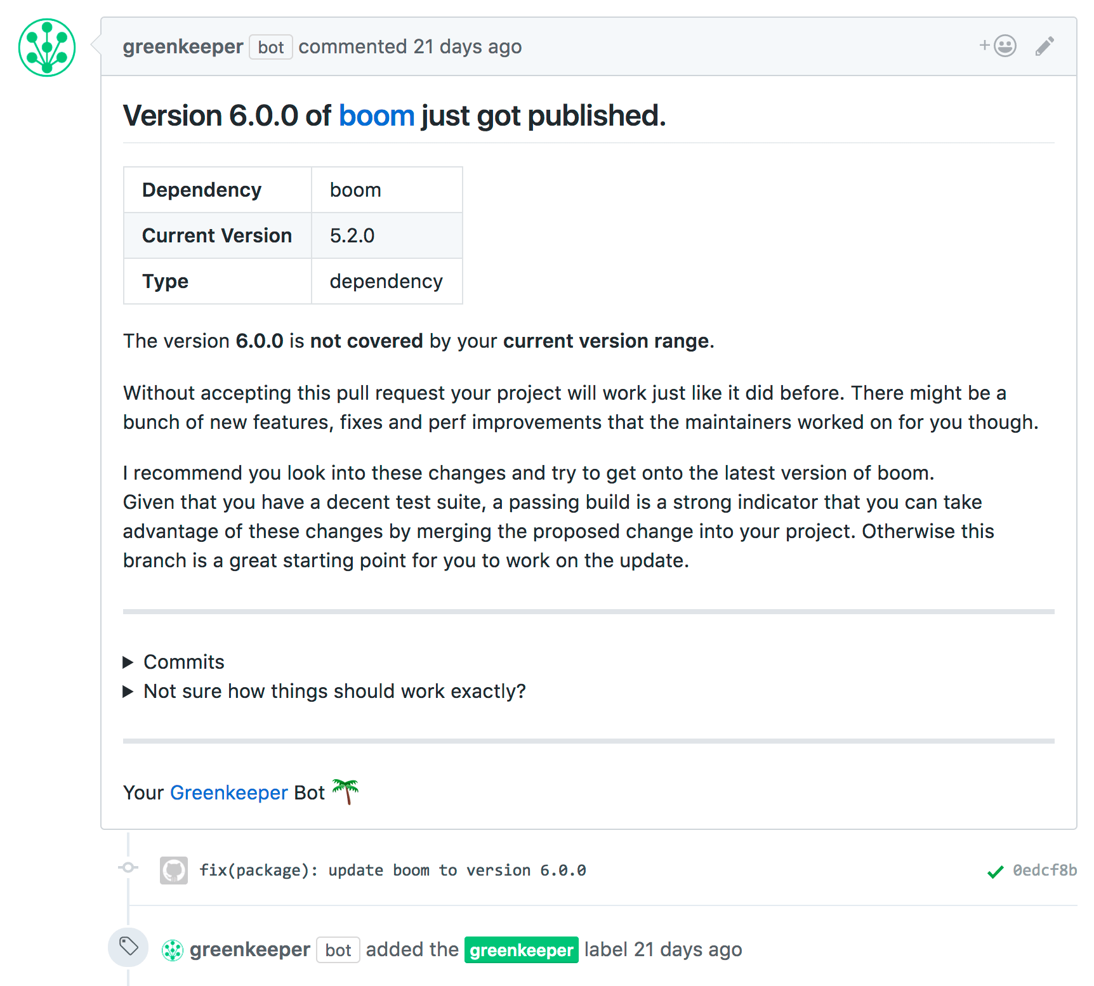Click the greenkeeper username in the header

183,46
